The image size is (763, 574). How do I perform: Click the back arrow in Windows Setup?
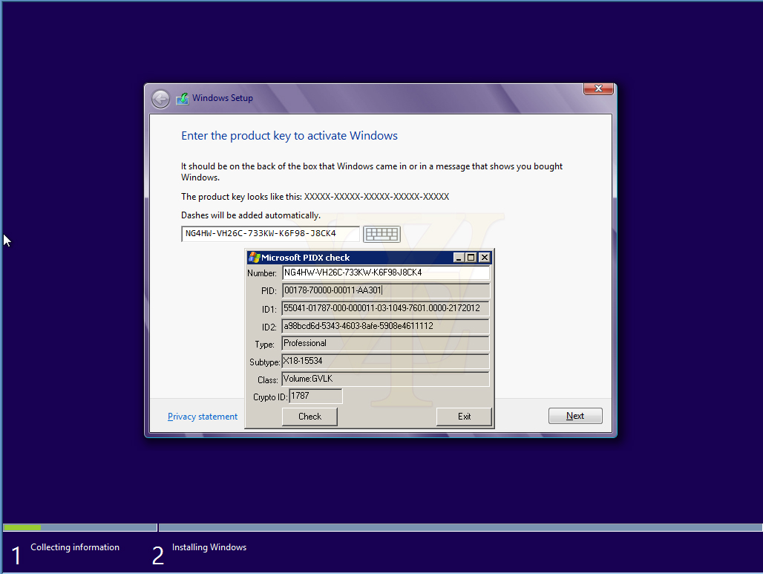tap(160, 99)
